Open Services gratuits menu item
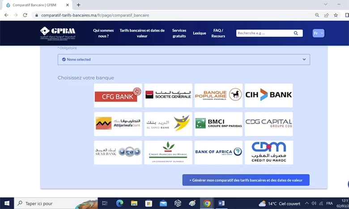349x209 pixels. 179,33
